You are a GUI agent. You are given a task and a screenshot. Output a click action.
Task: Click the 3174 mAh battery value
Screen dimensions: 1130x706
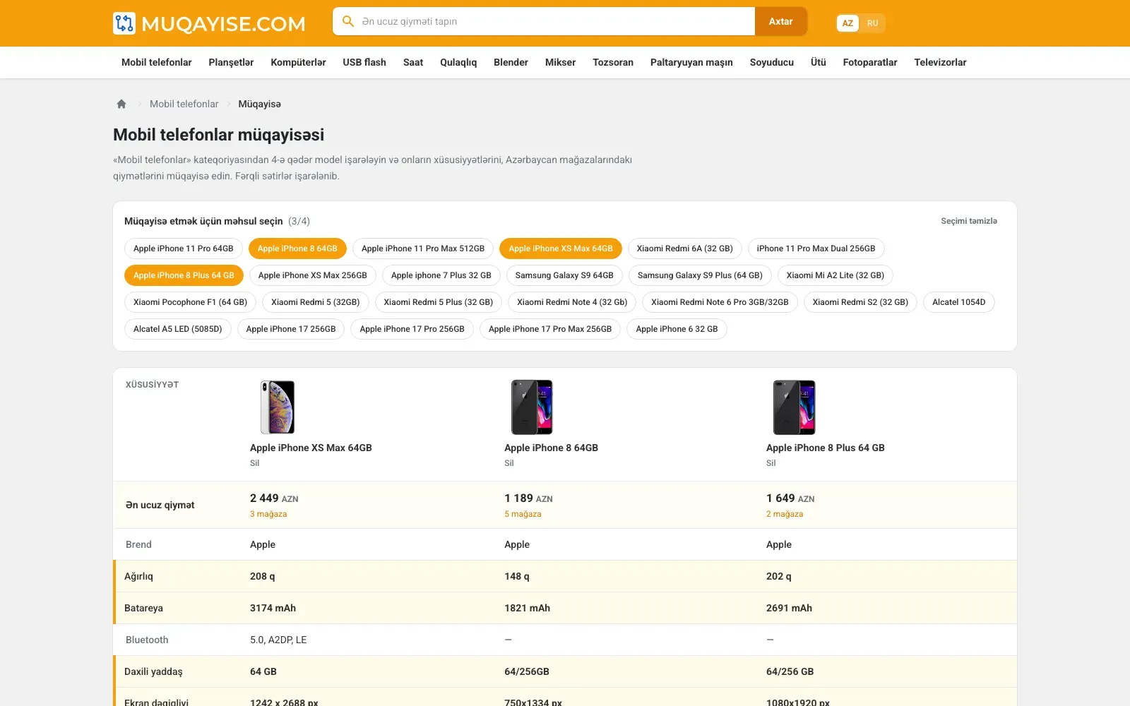coord(273,608)
